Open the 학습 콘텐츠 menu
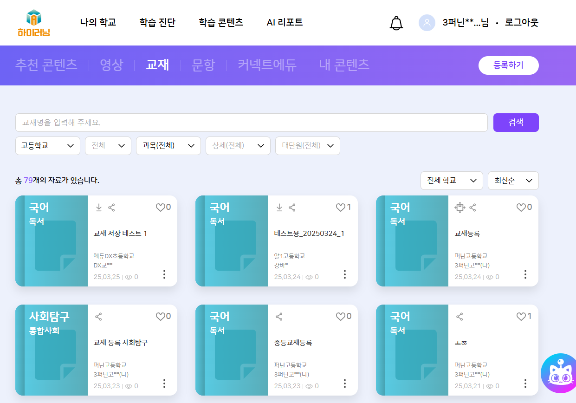The image size is (576, 403). pos(221,22)
